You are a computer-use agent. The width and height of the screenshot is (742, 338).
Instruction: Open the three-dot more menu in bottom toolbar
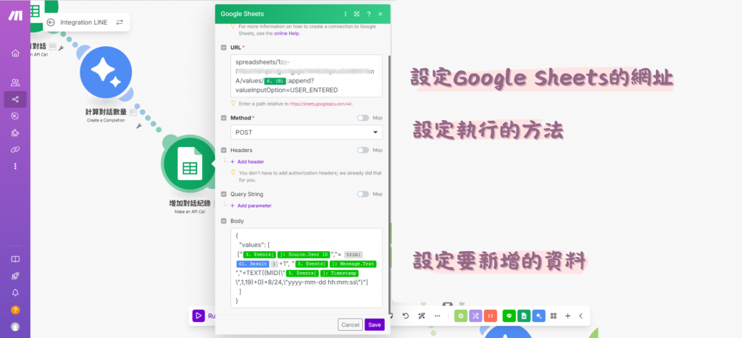pos(437,316)
